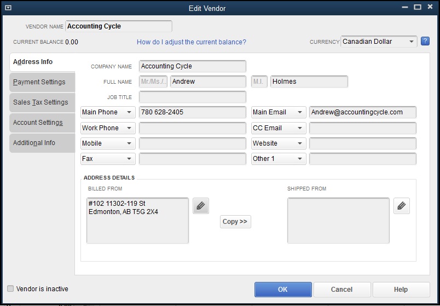Select the Address Info tab

(42, 62)
